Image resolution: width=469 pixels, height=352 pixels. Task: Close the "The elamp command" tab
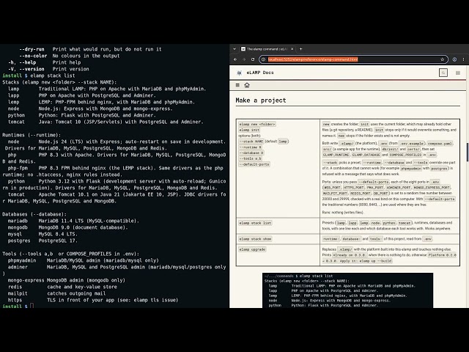coord(292,49)
